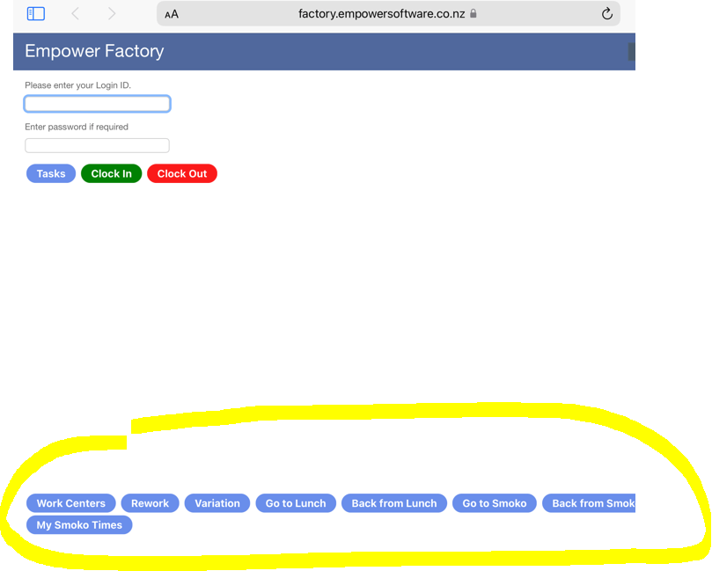Screen dimensions: 712x571
Task: View My Smoko Times
Action: [x=79, y=525]
